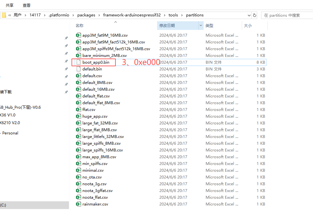The width and height of the screenshot is (313, 210).
Task: Click the noota_ffat.csv file name
Action: [95, 197]
